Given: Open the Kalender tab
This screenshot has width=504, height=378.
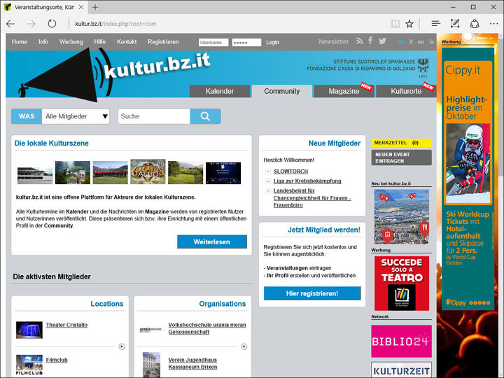Looking at the screenshot, I should pyautogui.click(x=220, y=91).
